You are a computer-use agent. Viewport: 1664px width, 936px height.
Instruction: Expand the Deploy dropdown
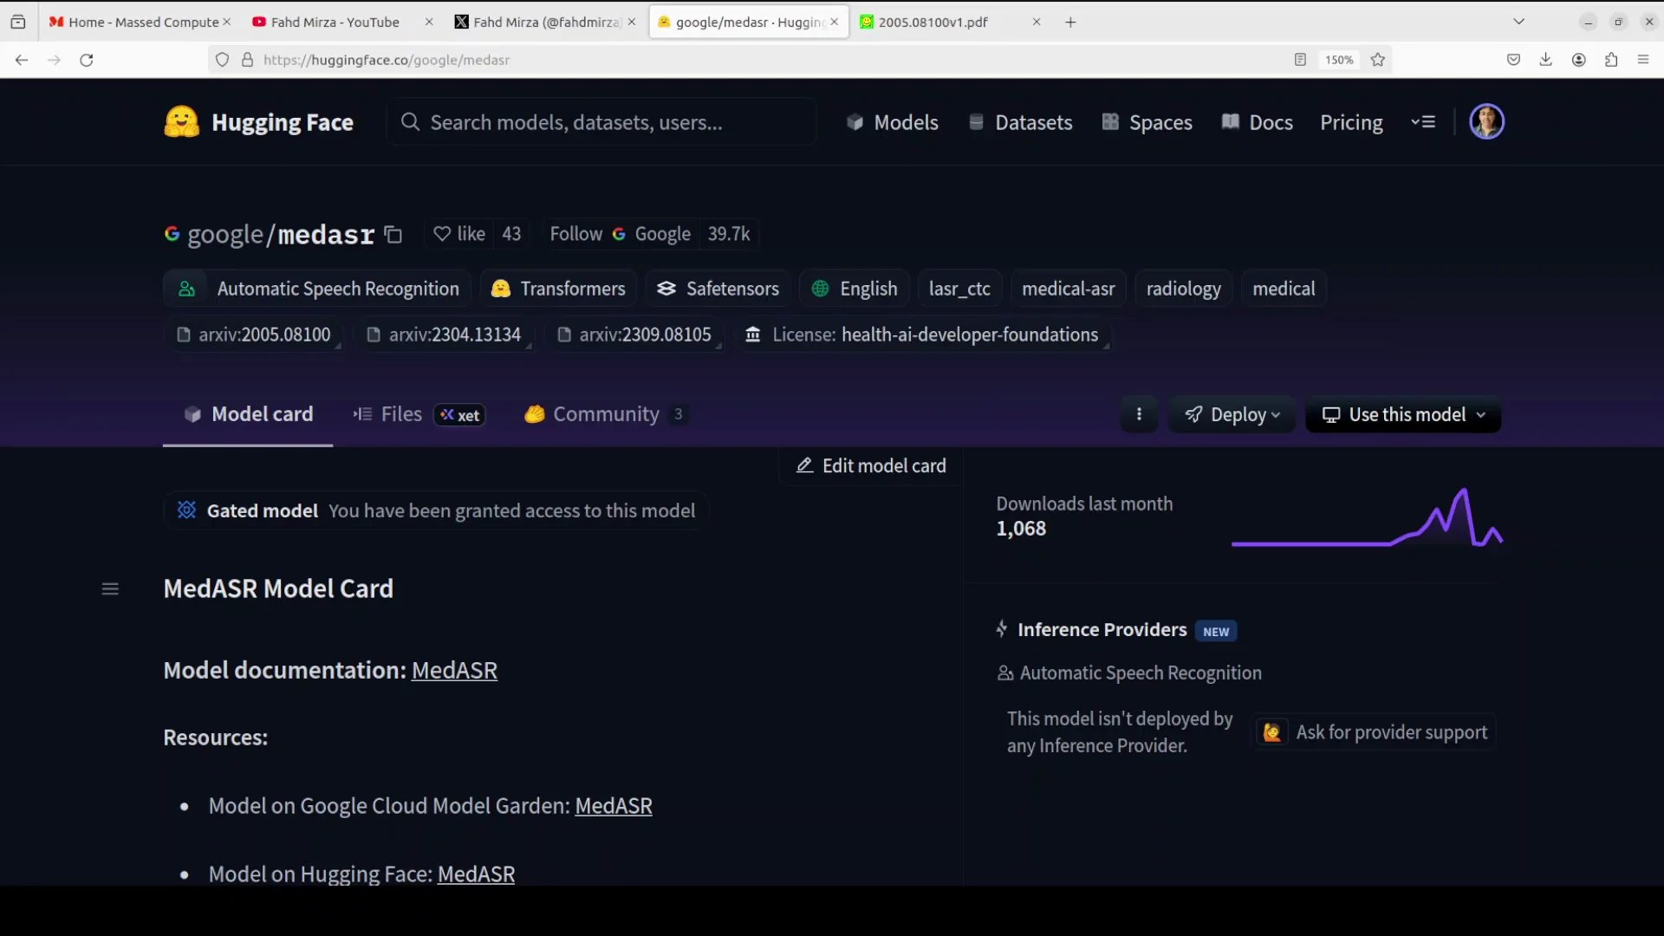pos(1232,415)
